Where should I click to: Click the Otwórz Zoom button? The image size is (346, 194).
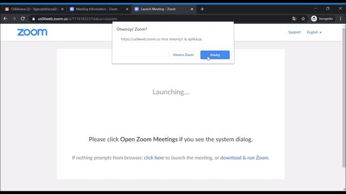(183, 55)
